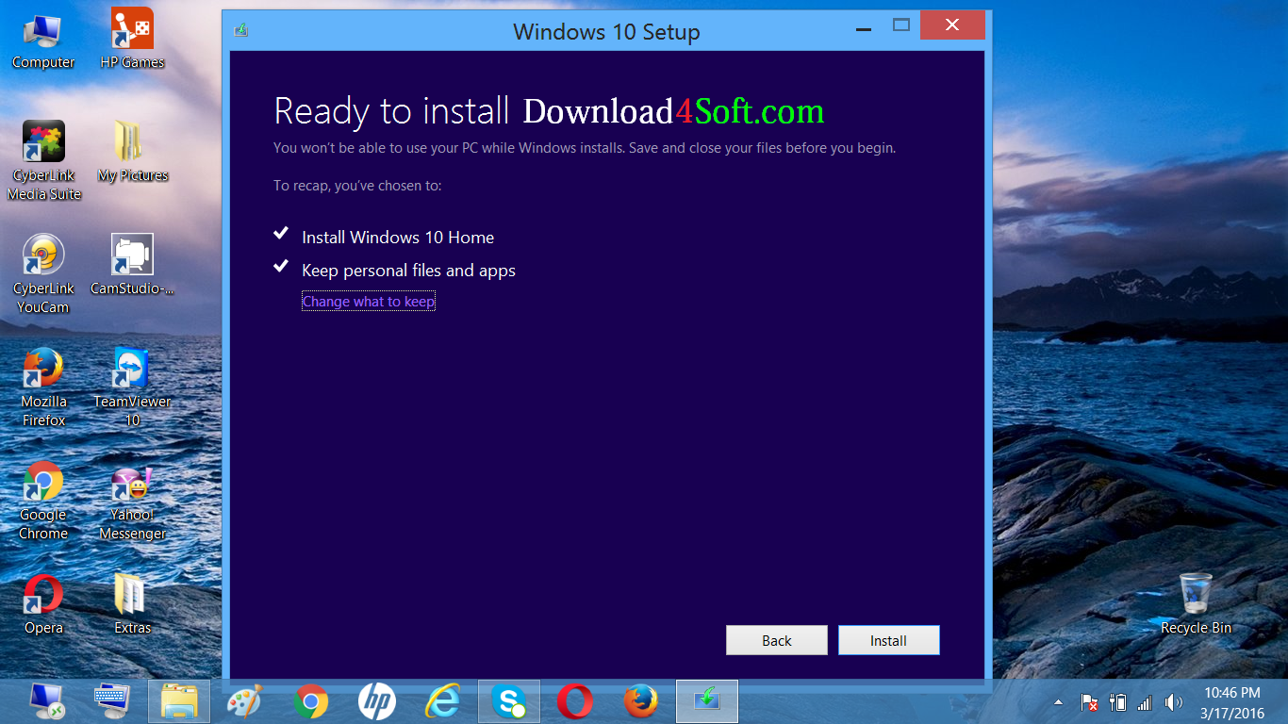Launch Opera from desktop icon
1288x724 pixels.
click(43, 604)
